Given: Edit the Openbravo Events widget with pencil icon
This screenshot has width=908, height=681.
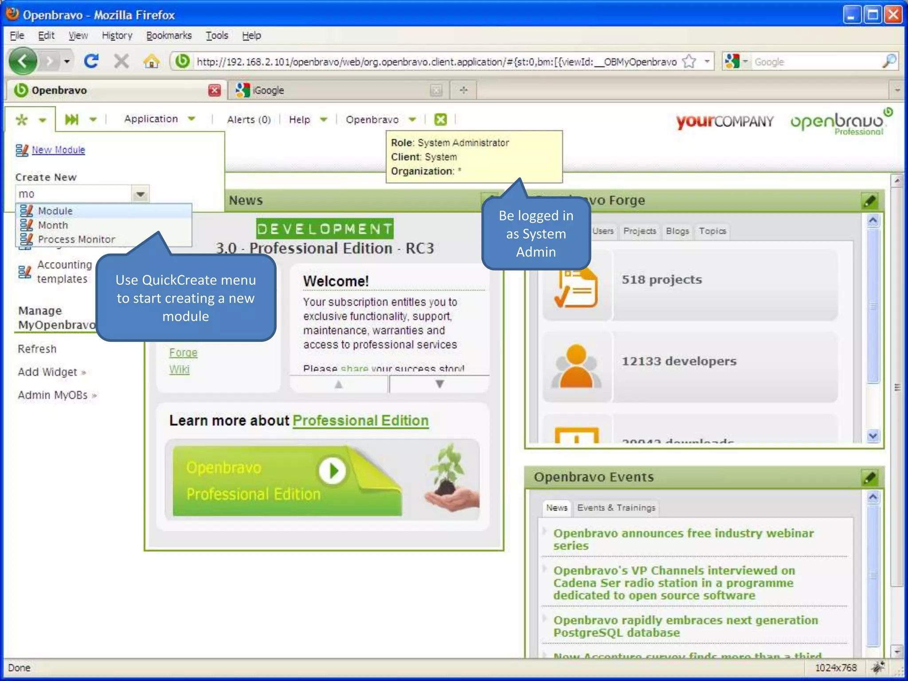Looking at the screenshot, I should (x=869, y=477).
